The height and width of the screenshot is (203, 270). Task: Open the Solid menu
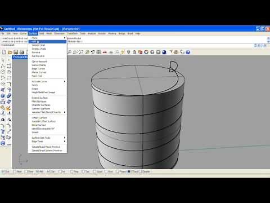42,34
